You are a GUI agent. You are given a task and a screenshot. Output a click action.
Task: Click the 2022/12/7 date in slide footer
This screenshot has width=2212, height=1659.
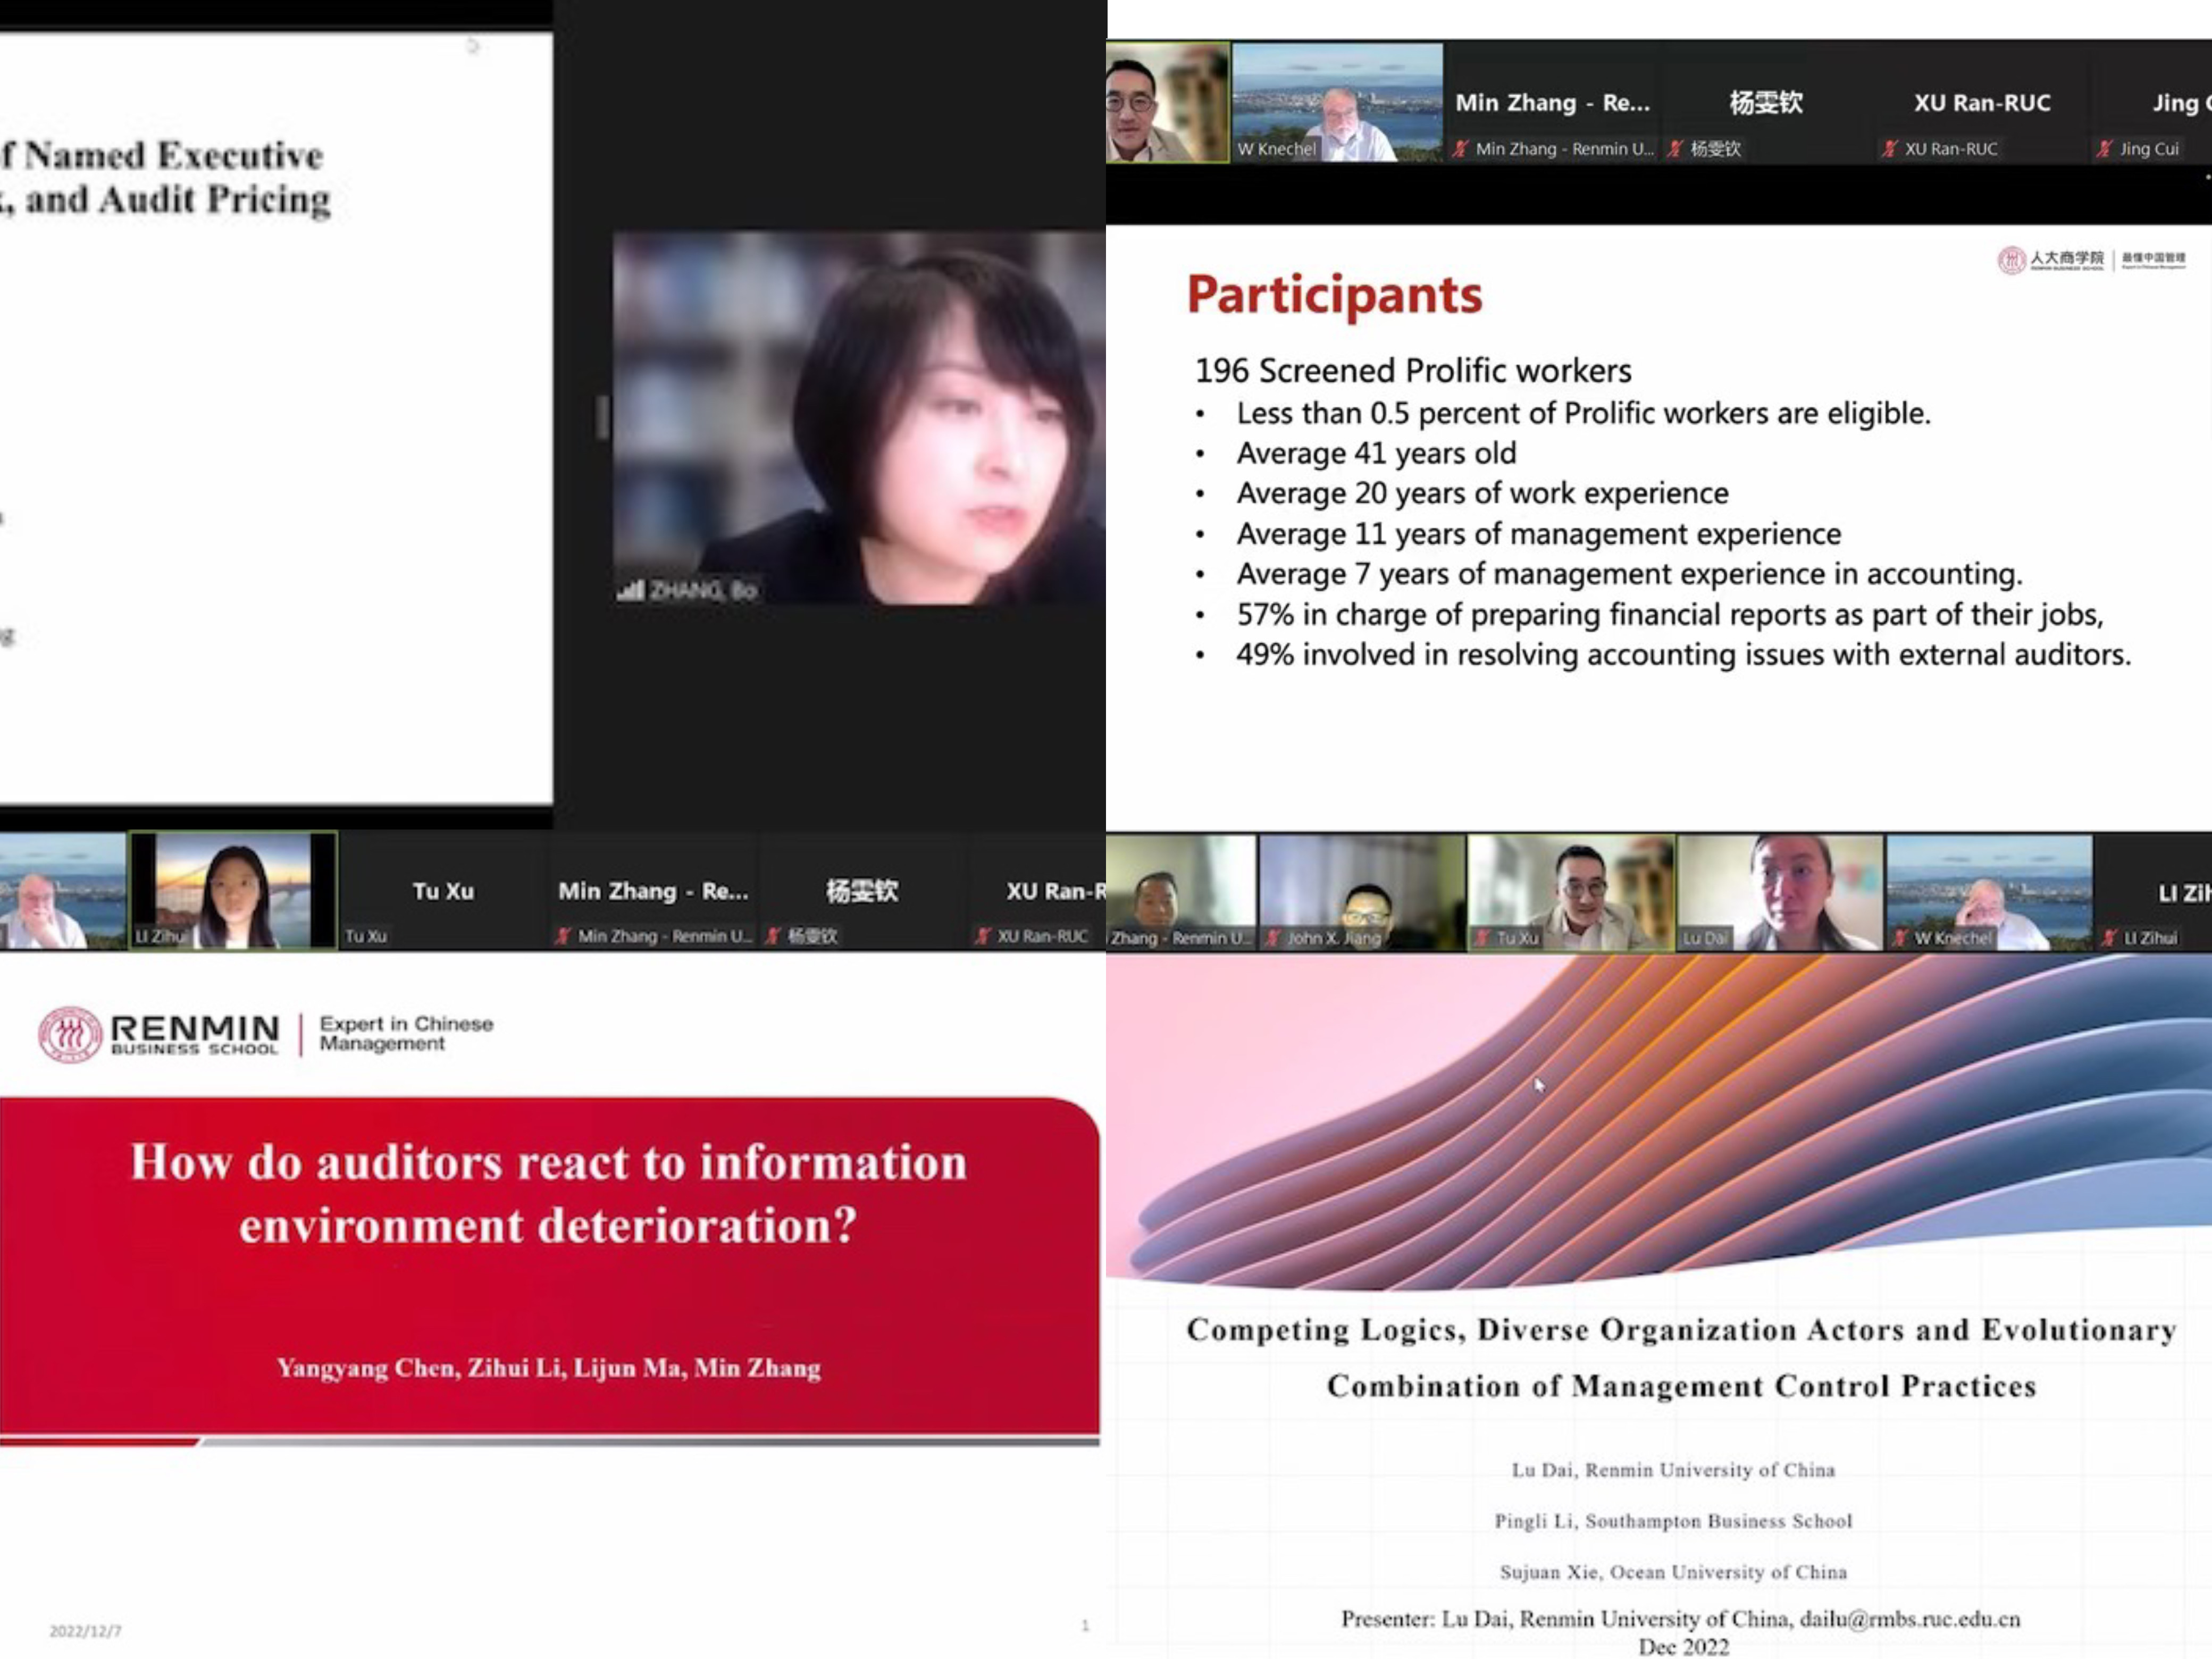[85, 1631]
